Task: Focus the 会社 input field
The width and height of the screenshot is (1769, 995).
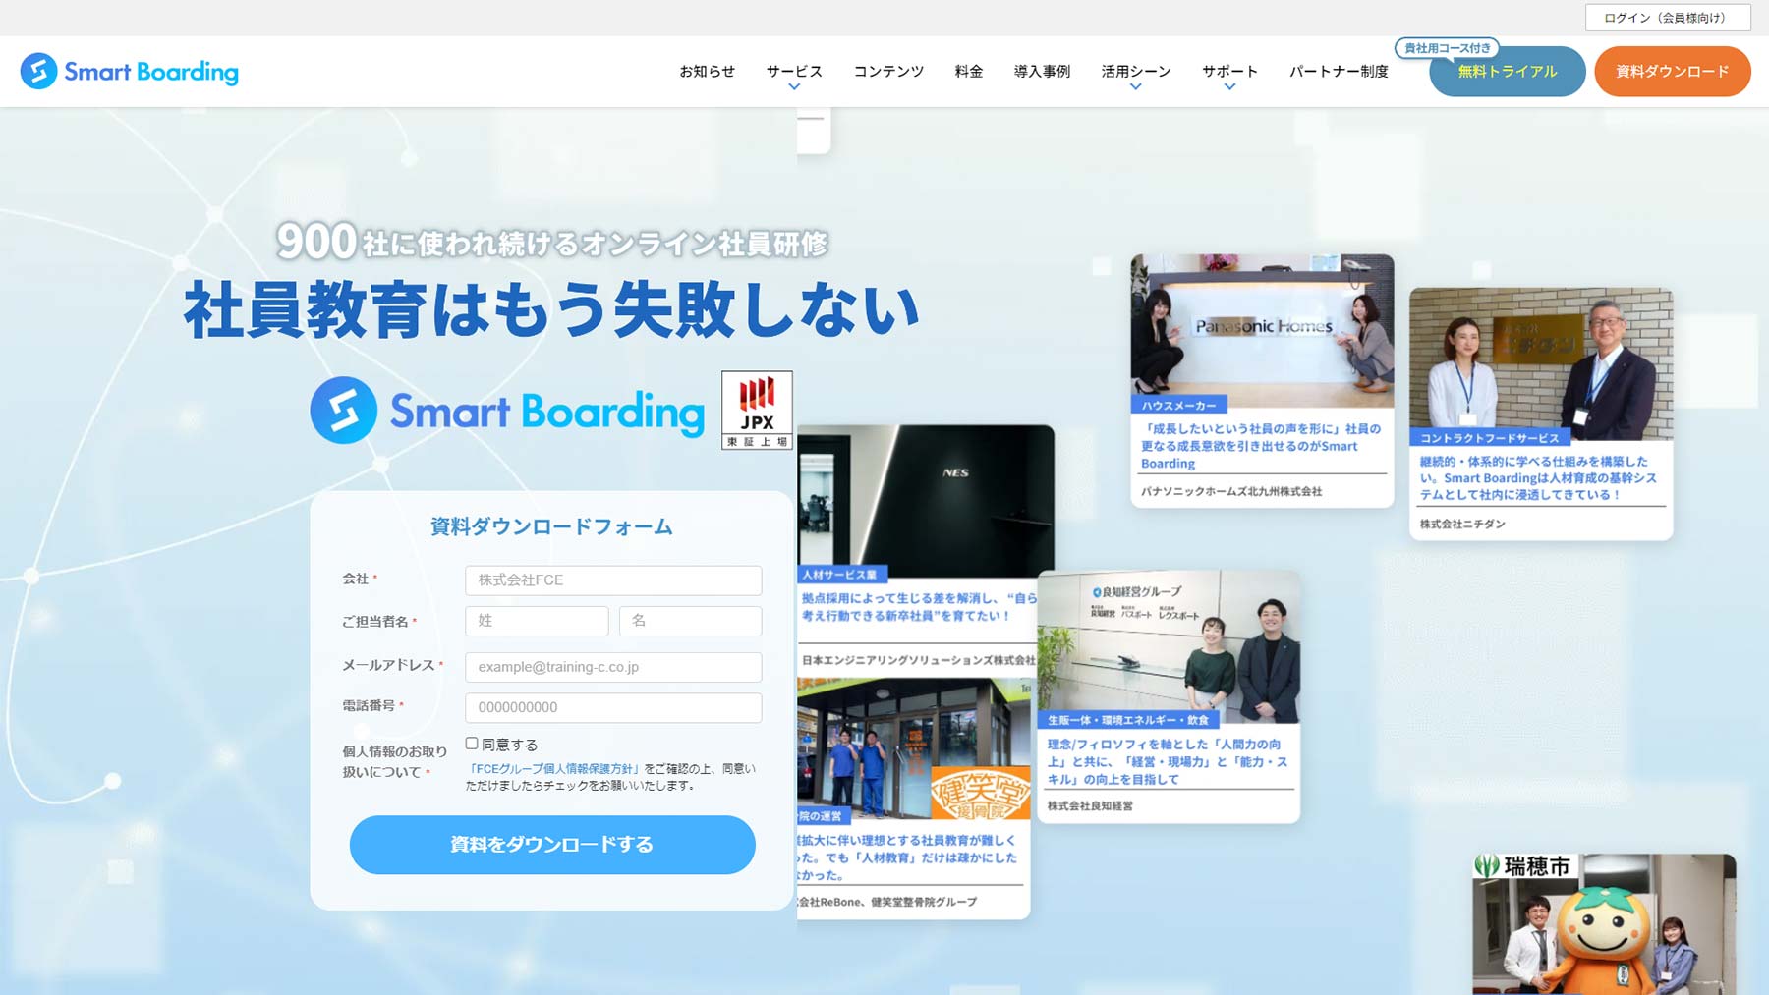Action: [x=613, y=580]
